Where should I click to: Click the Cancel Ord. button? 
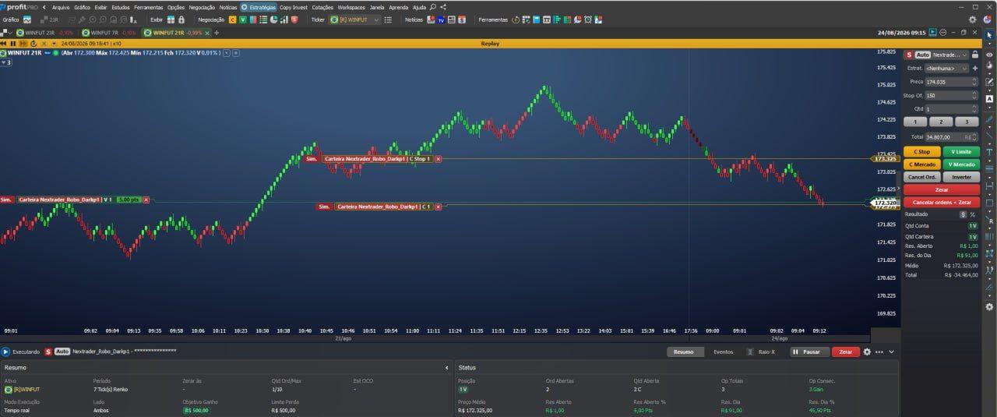tap(922, 177)
